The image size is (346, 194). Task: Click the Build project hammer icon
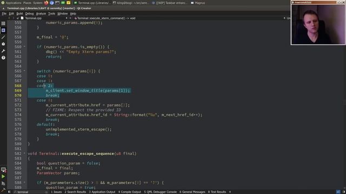(x=3, y=190)
